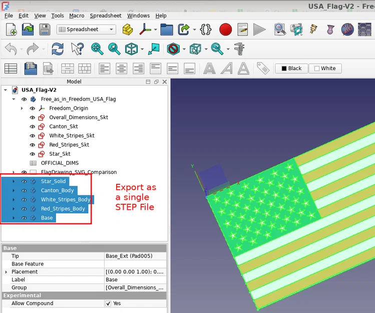This screenshot has height=313, width=375.
Task: Hide Canton_Skt with eye icon
Action: (32, 127)
